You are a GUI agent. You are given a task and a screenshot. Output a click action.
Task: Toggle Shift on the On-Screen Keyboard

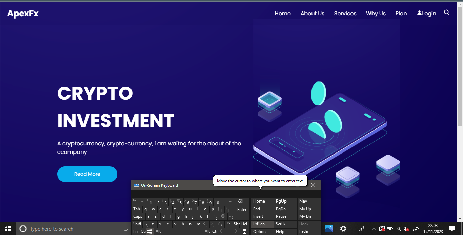137,224
